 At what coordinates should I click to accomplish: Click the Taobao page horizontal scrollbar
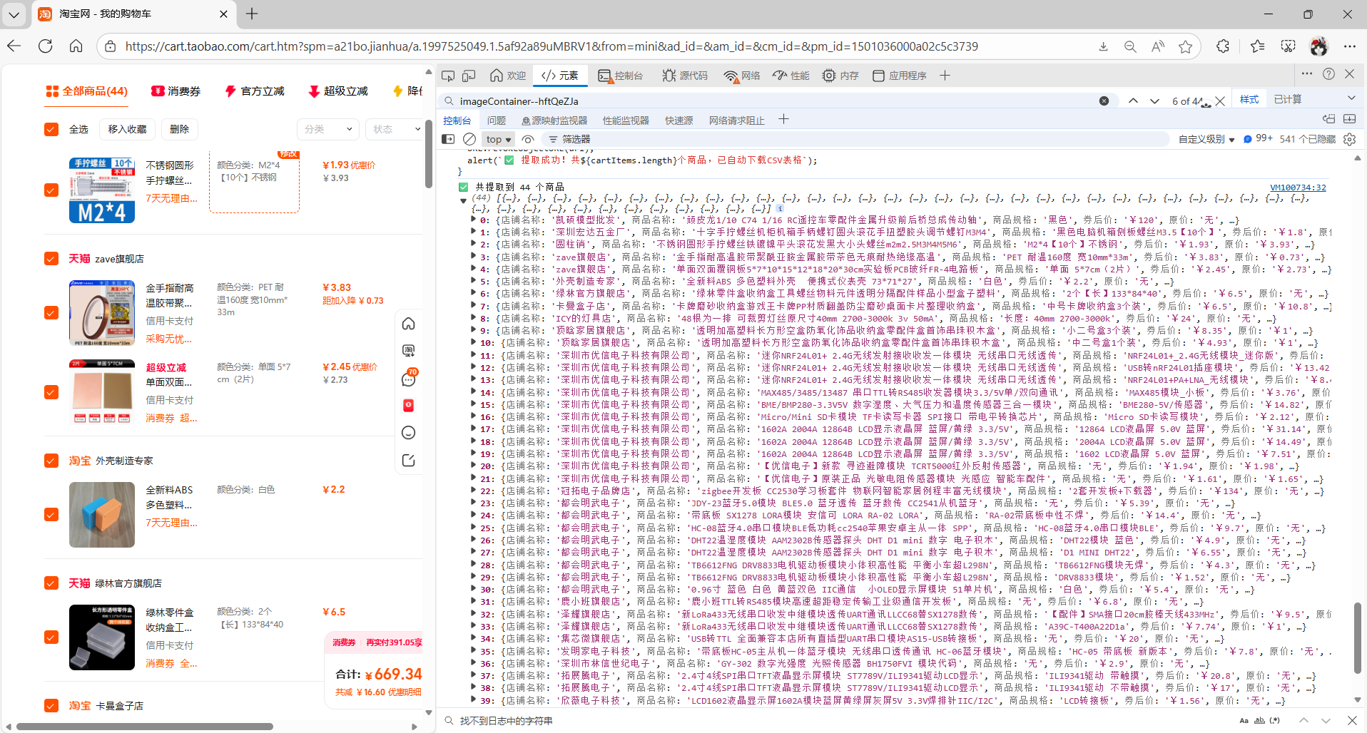tap(145, 727)
